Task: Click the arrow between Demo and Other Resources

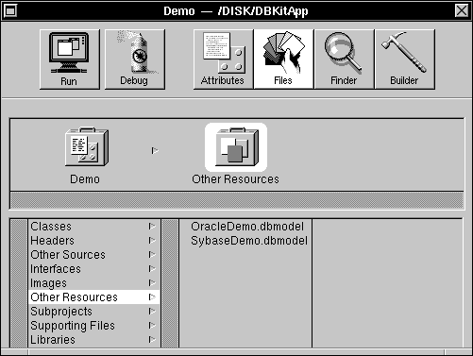Action: point(155,151)
